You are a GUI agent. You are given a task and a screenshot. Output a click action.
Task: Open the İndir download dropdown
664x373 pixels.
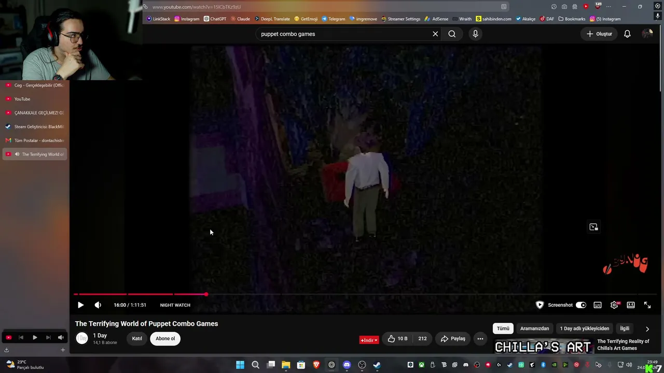coord(369,340)
